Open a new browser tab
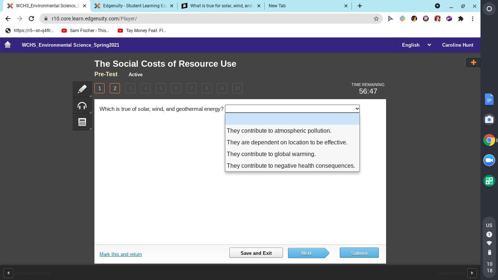This screenshot has width=498, height=280. [360, 6]
